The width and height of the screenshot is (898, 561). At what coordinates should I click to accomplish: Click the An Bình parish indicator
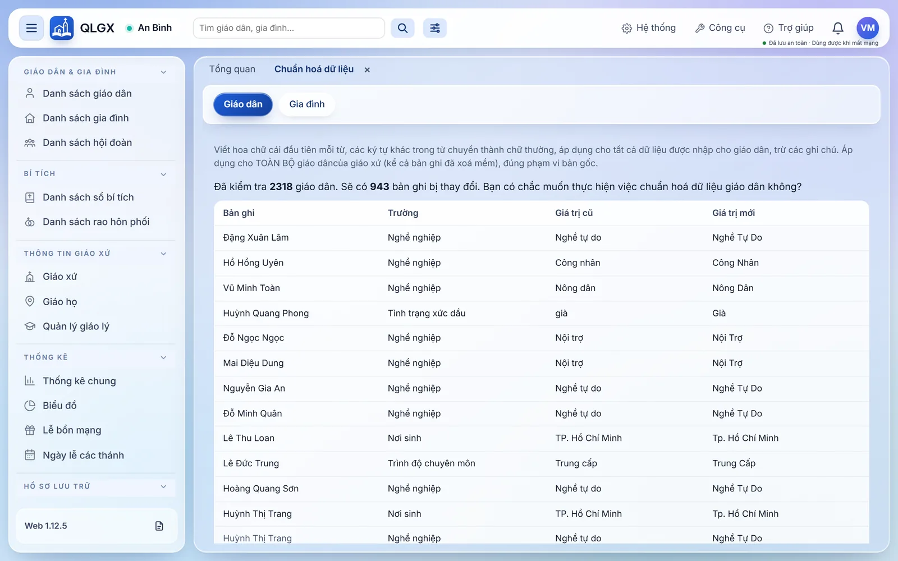149,28
